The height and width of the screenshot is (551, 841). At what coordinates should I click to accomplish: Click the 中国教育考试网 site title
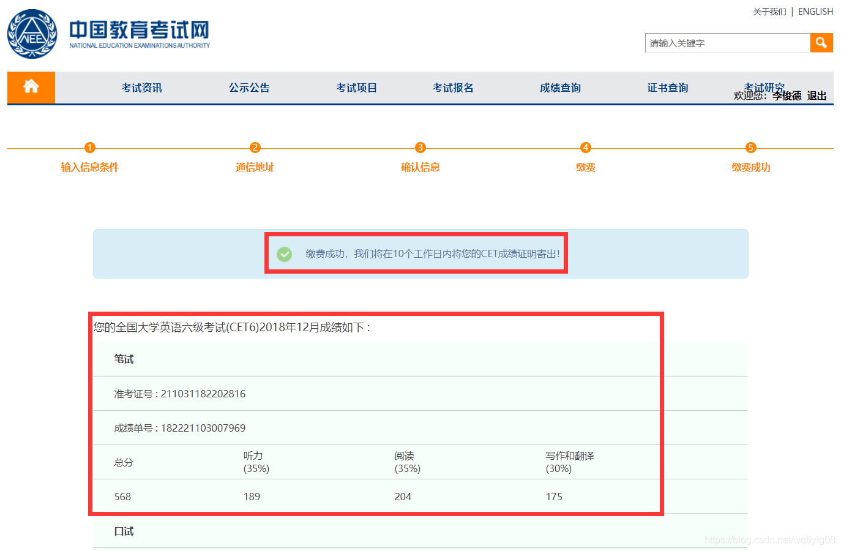coord(139,29)
